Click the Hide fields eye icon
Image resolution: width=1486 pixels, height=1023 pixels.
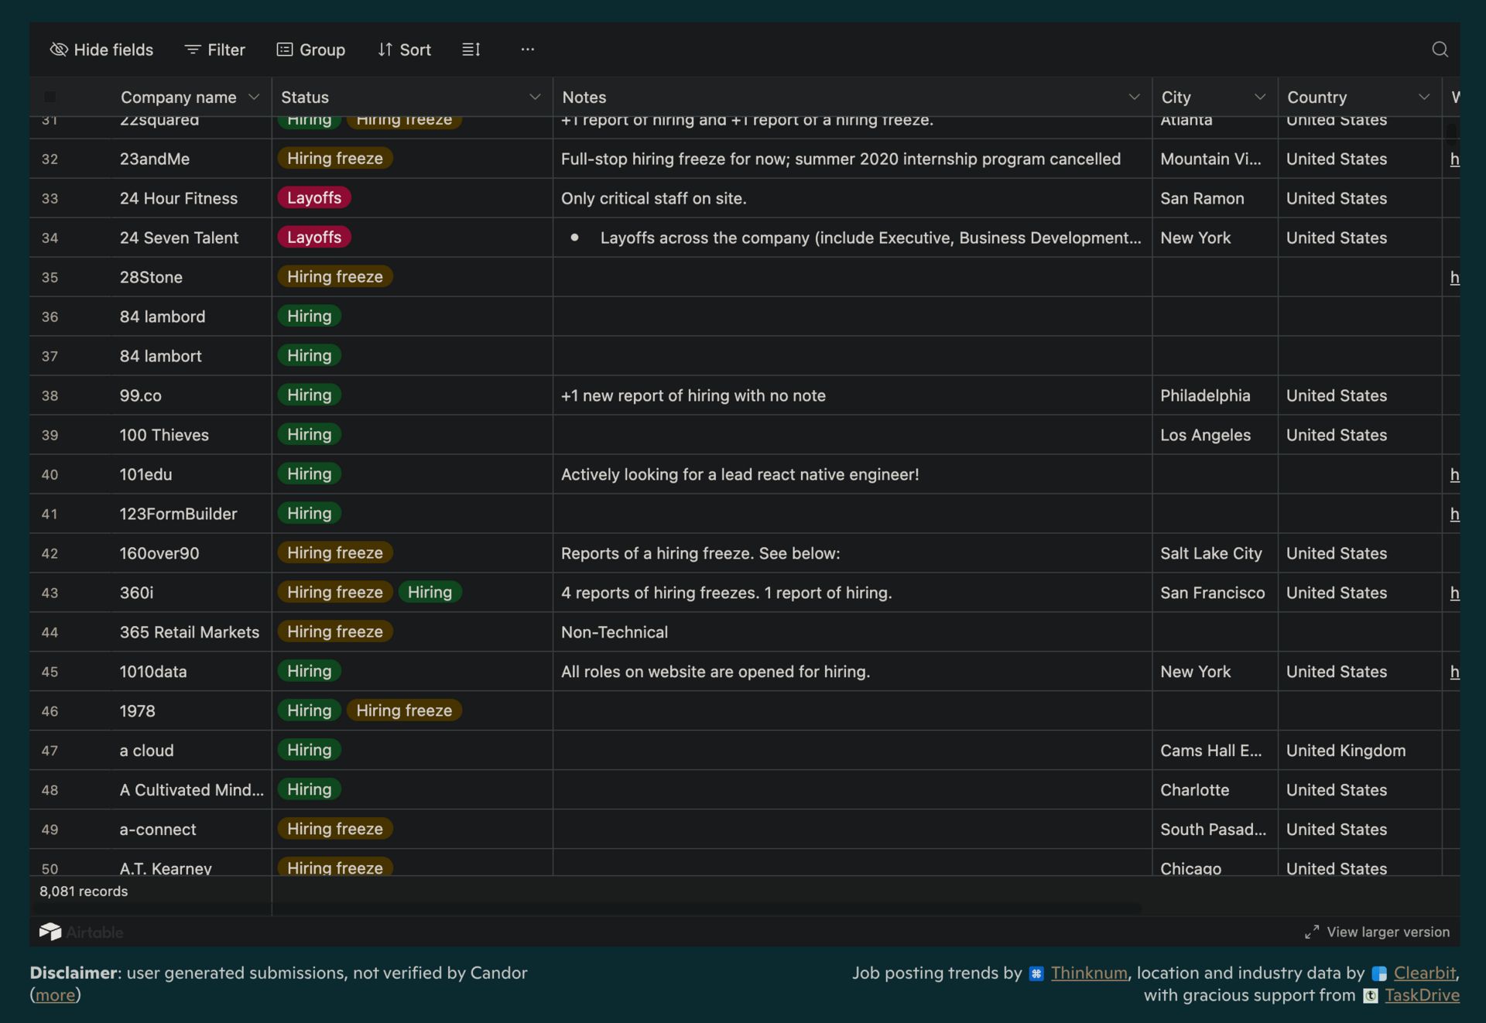click(x=59, y=50)
